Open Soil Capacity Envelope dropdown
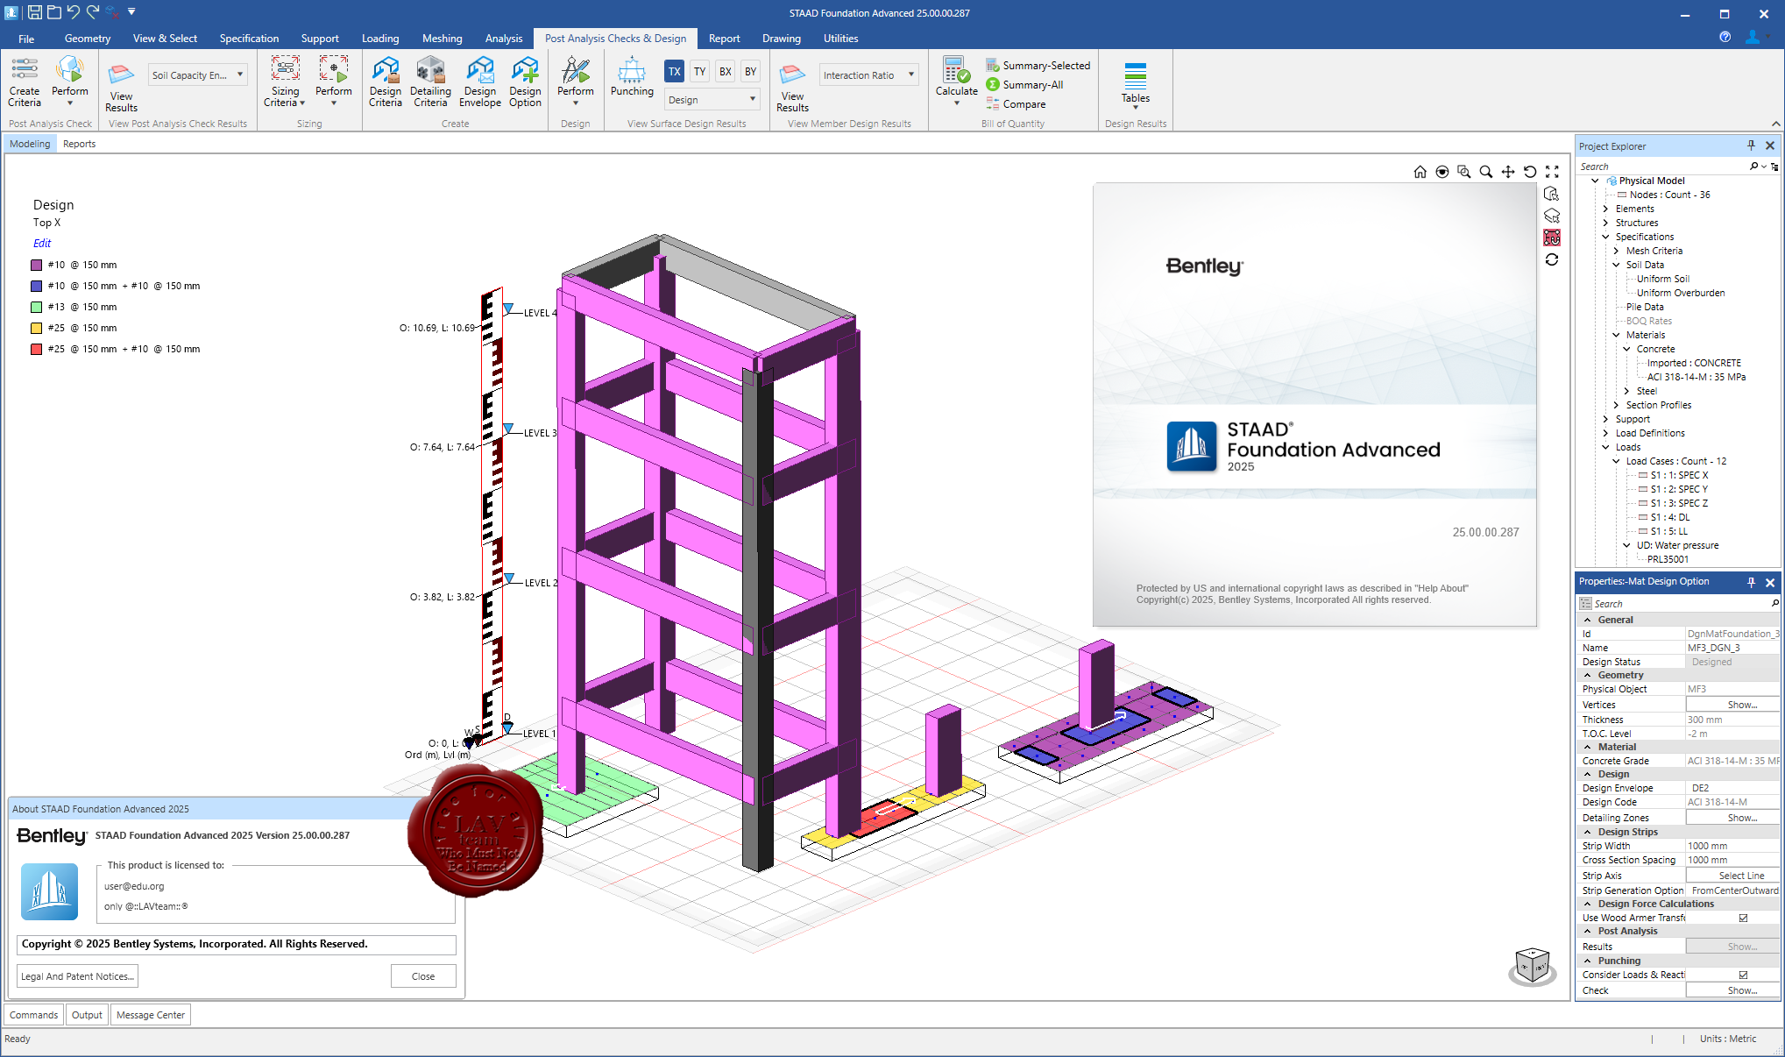 tap(197, 75)
